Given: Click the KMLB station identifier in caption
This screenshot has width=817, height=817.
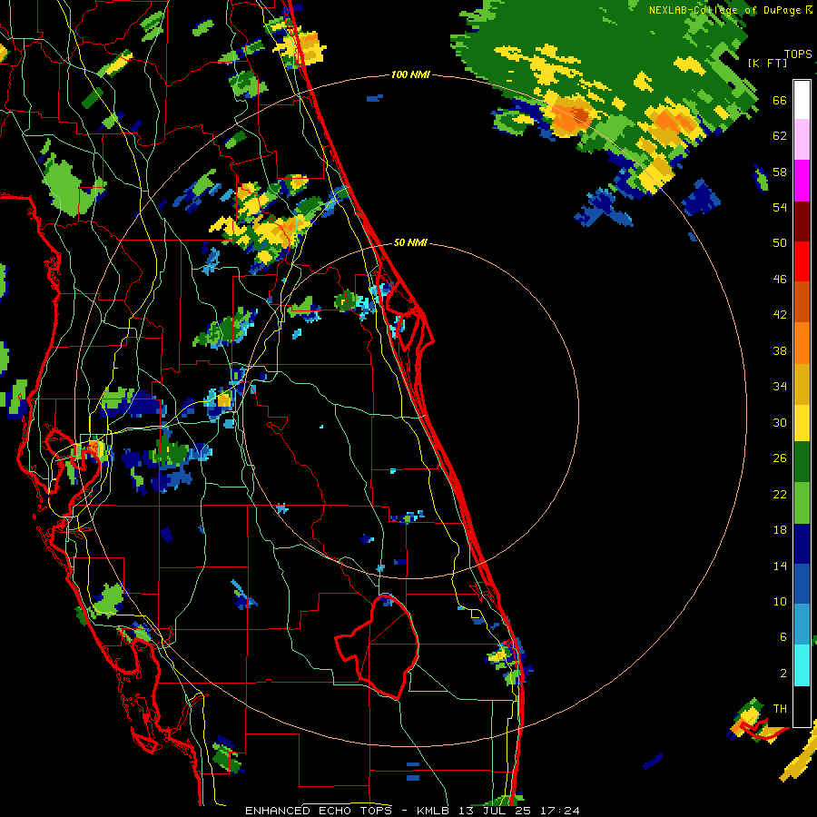Looking at the screenshot, I should tap(435, 811).
